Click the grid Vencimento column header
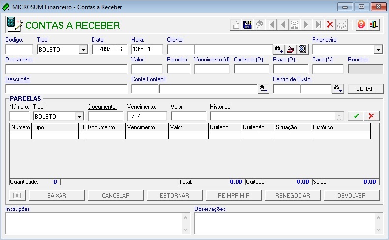Image resolution: width=389 pixels, height=240 pixels. coord(147,127)
